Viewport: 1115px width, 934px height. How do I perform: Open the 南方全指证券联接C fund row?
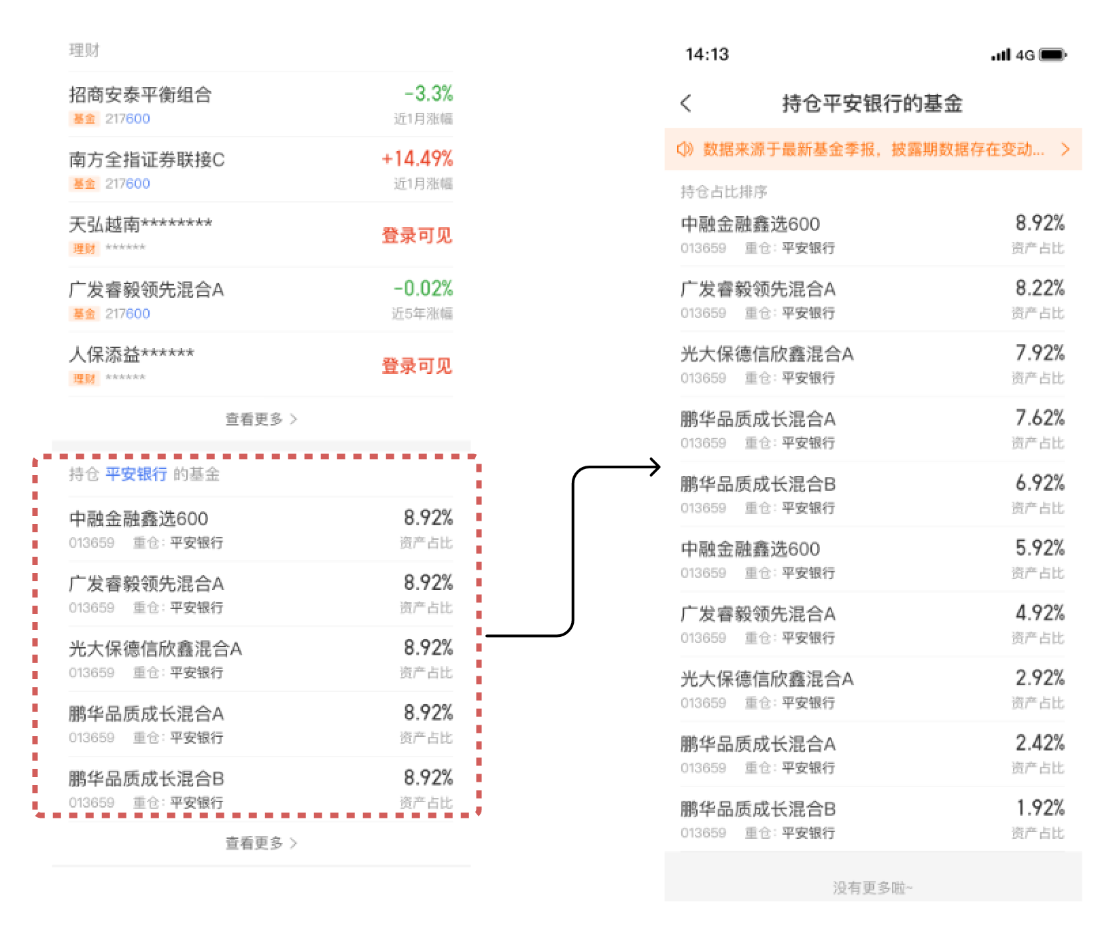tap(260, 170)
